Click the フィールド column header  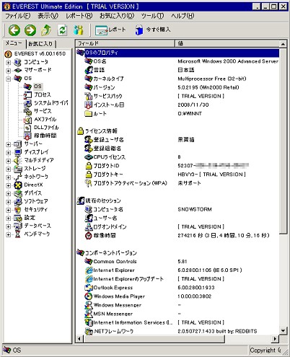point(125,43)
